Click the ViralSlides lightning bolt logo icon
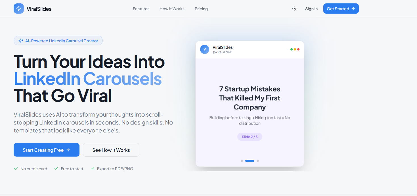Screen dimensions: 417x196 coord(19,9)
